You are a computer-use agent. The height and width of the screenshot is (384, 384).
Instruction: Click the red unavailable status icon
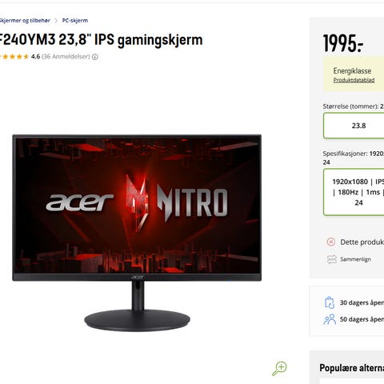331,242
